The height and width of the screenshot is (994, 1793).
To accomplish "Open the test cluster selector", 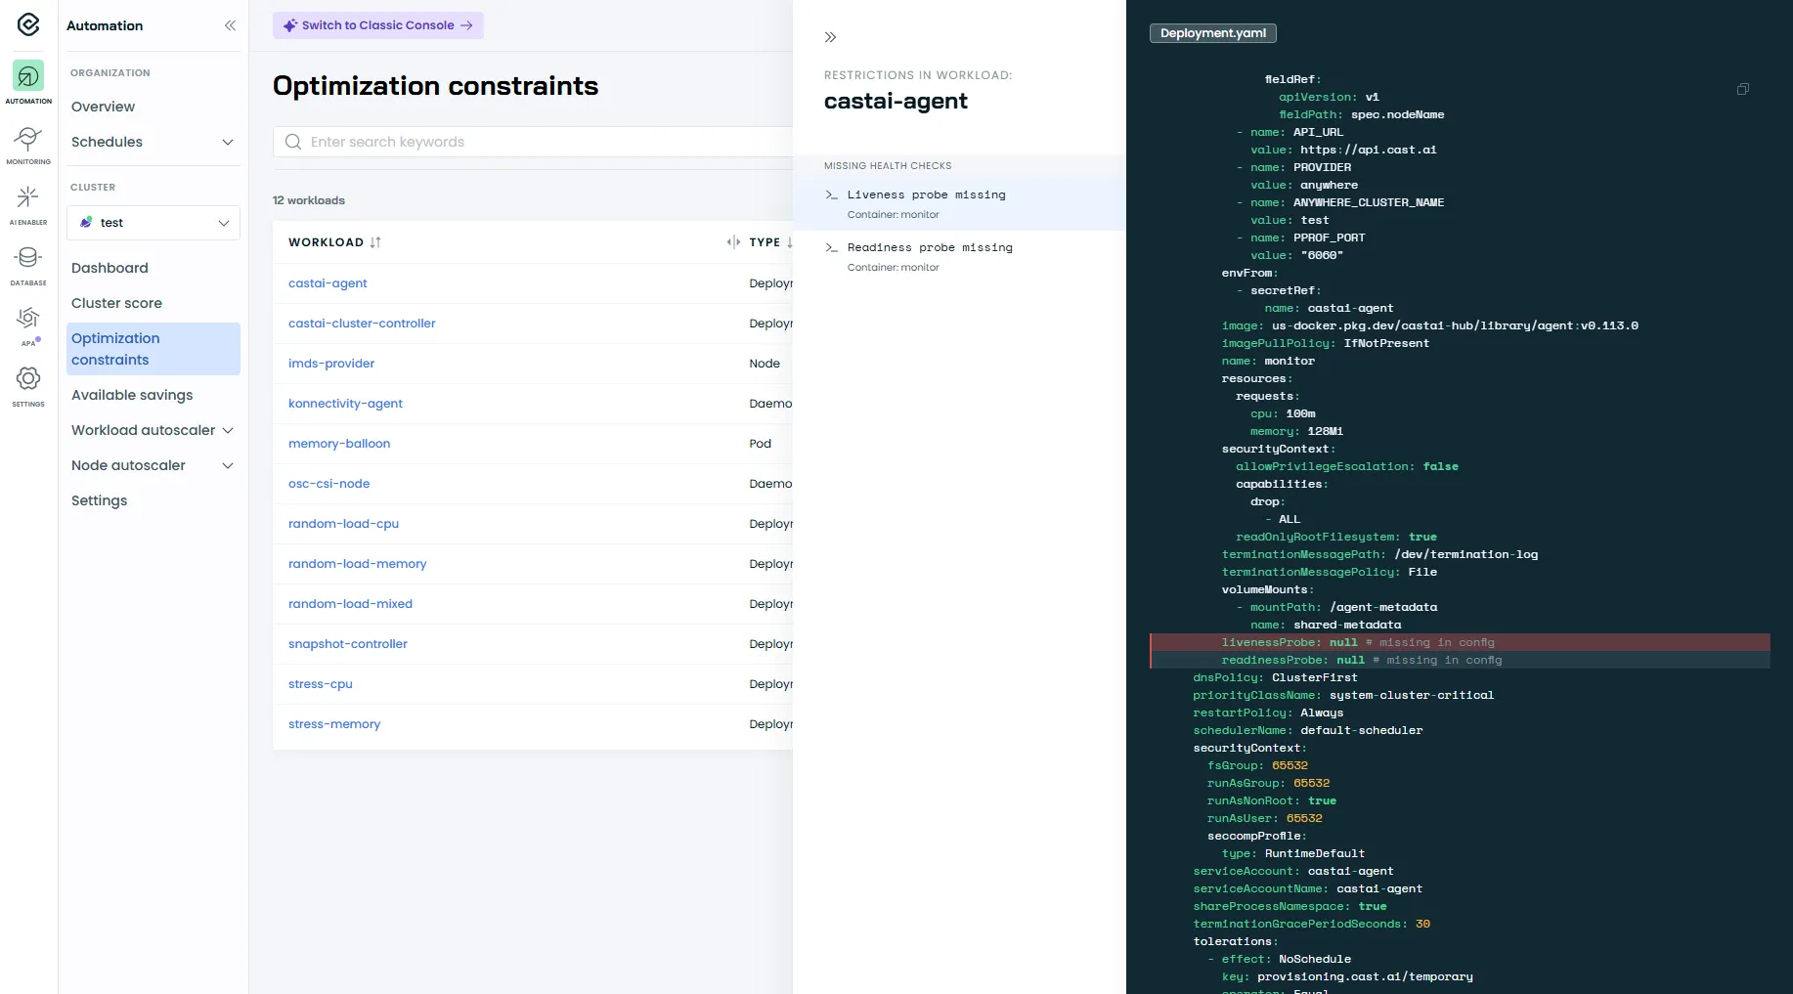I will pos(153,222).
